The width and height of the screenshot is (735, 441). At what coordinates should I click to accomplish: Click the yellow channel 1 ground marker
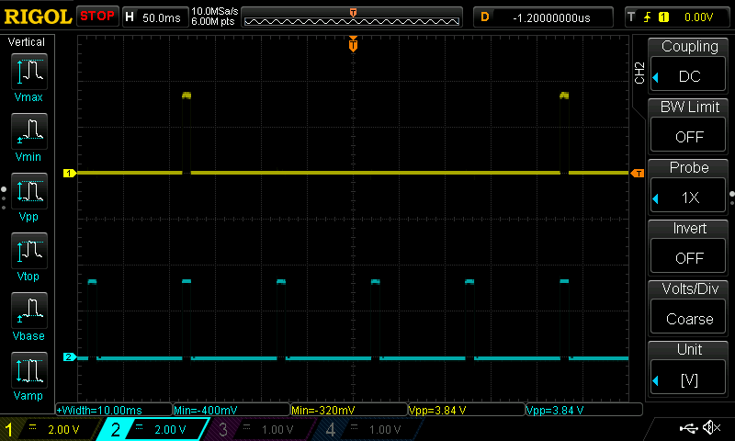point(70,174)
